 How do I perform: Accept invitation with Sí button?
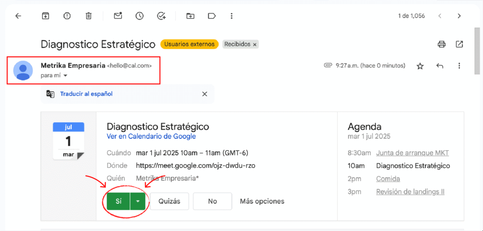(x=118, y=201)
